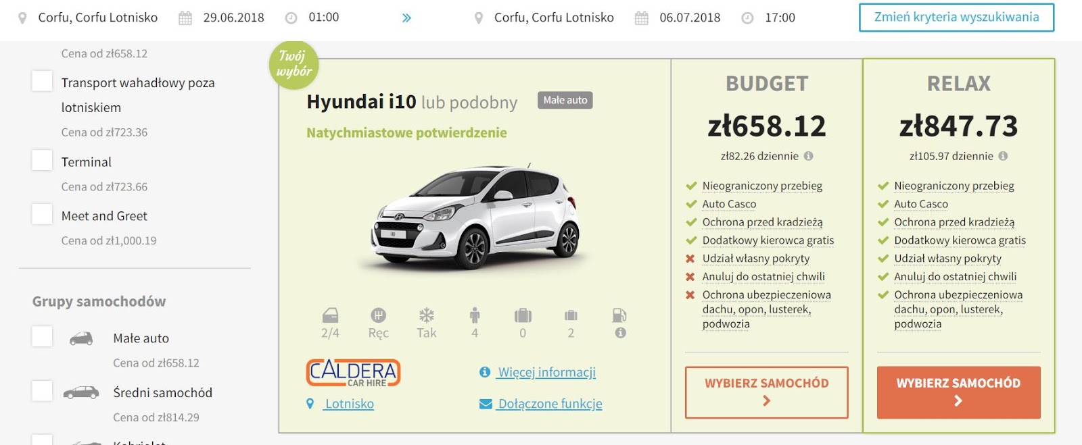The image size is (1082, 445).
Task: Click the pickup date 29.06.2018
Action: point(234,18)
